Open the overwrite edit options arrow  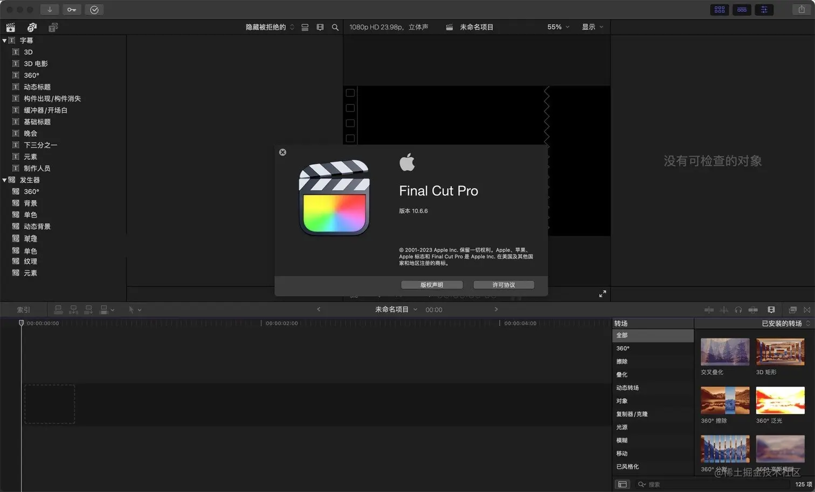click(112, 310)
